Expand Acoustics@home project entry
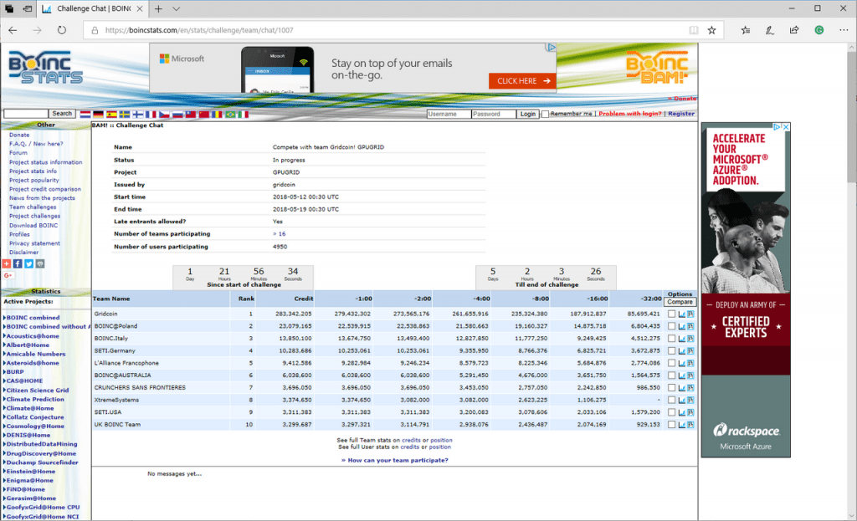Image resolution: width=857 pixels, height=521 pixels. click(x=31, y=336)
